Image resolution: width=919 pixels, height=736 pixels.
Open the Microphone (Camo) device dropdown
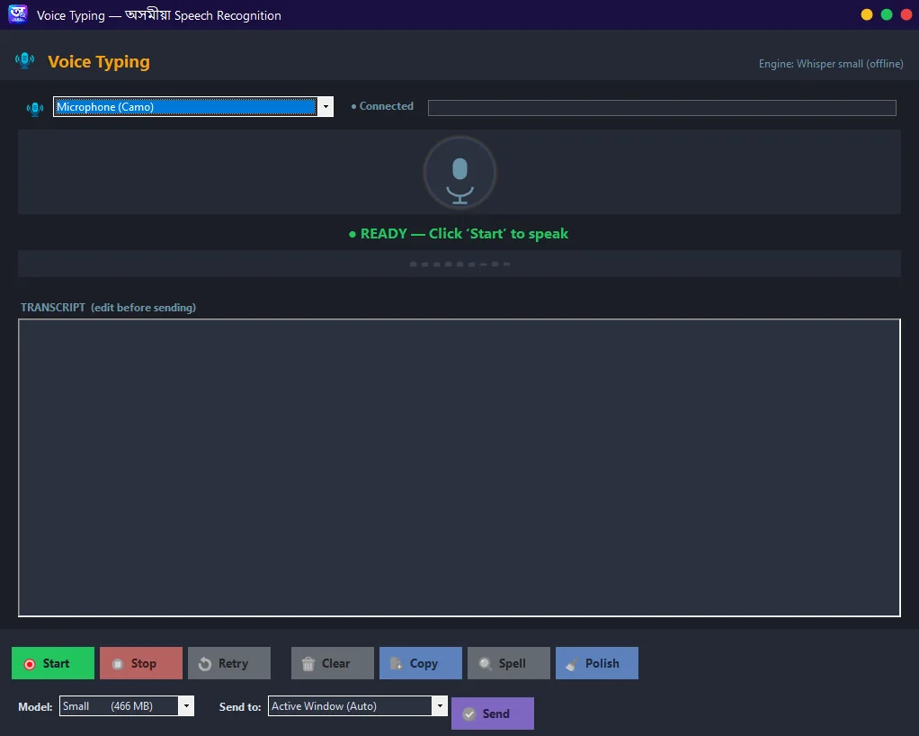pyautogui.click(x=193, y=107)
